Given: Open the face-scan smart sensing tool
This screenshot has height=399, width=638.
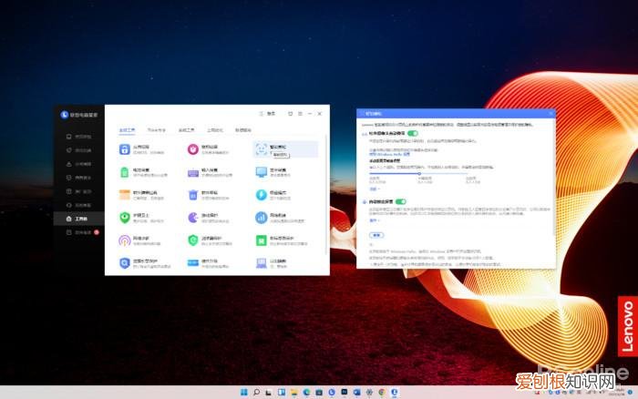Looking at the screenshot, I should click(x=262, y=148).
